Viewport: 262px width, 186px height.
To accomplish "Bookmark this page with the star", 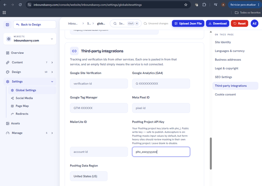I will 186,5.
